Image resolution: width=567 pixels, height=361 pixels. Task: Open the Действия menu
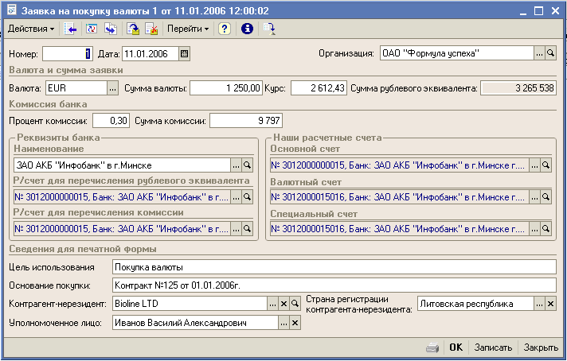30,29
